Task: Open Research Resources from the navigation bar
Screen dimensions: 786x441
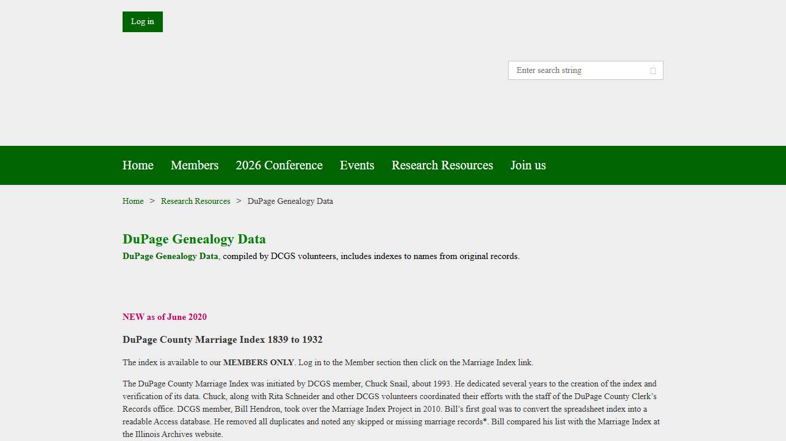Action: click(442, 165)
